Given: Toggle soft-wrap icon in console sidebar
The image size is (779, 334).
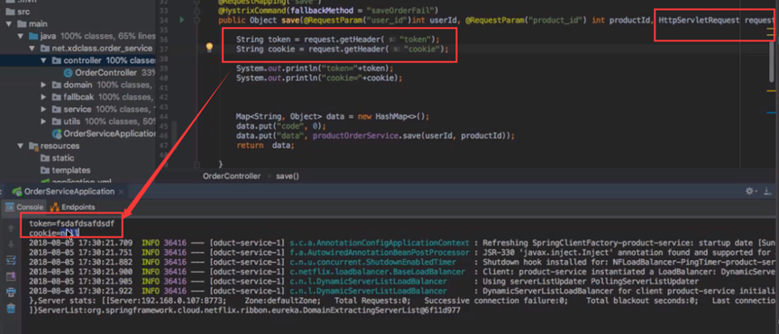Looking at the screenshot, I should click(11, 260).
